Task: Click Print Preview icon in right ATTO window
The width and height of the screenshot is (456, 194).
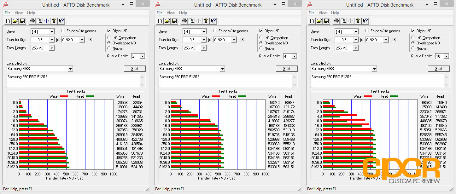Action: [343, 21]
